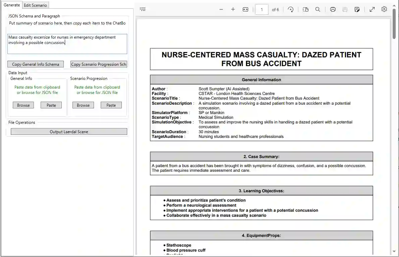Screen dimensions: 399x257
Task: Enter full screen PDF view
Action: [x=372, y=9]
